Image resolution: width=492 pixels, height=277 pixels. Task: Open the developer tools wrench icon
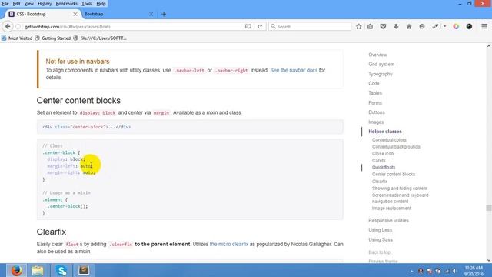pyautogui.click(x=435, y=27)
